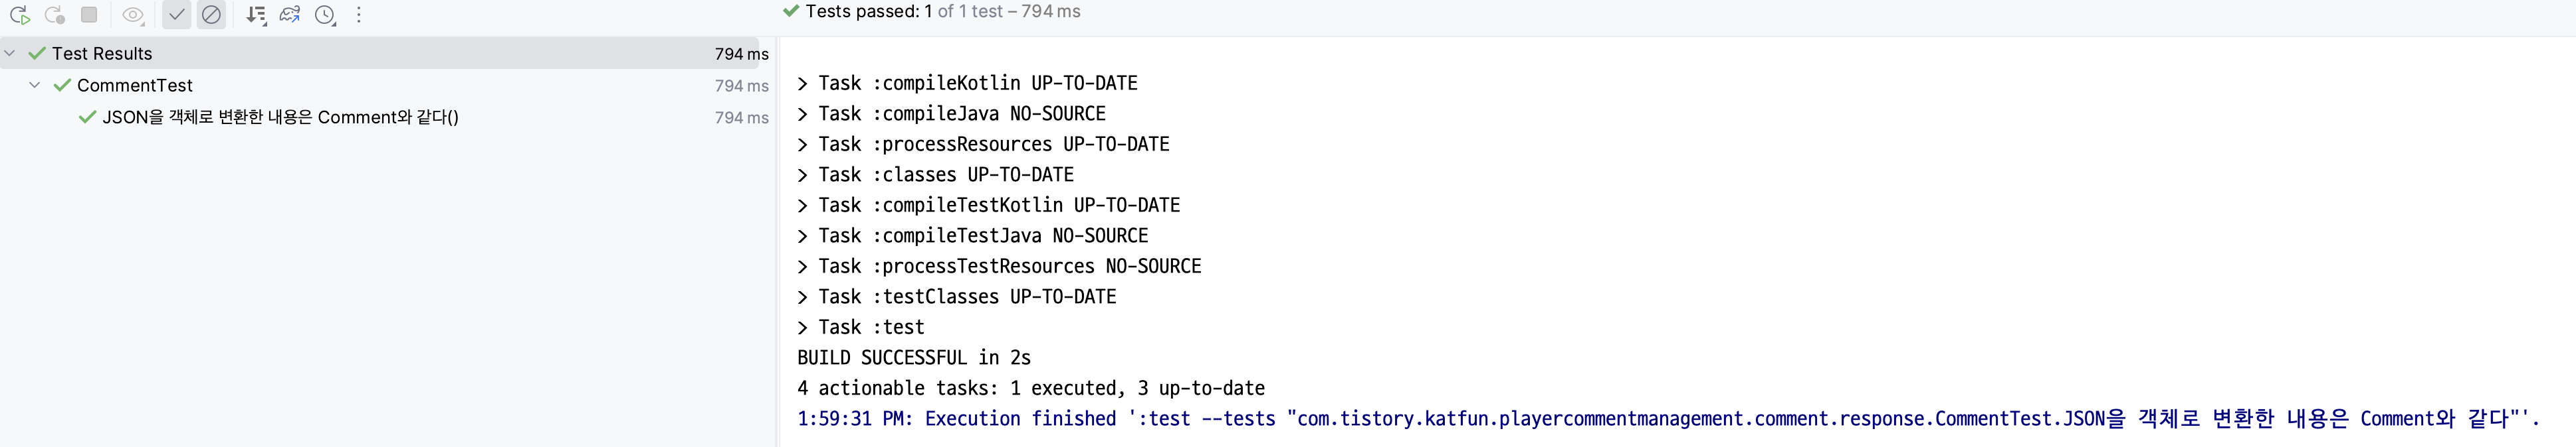
Task: Select the Test Results root row
Action: [387, 53]
